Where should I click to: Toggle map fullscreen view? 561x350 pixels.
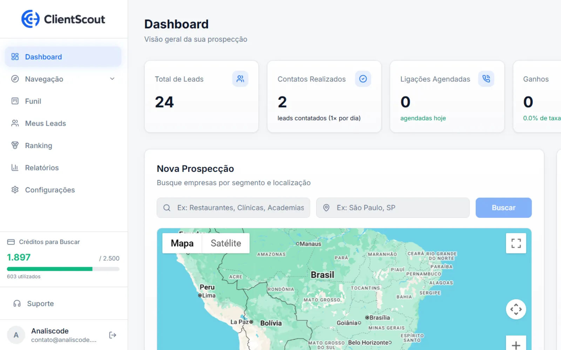click(x=516, y=243)
